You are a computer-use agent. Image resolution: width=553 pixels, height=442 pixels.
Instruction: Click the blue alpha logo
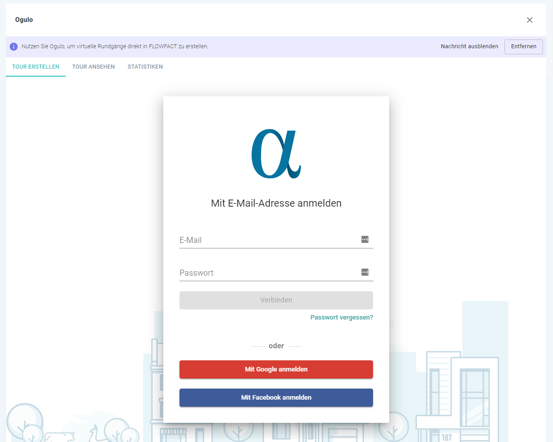point(276,154)
